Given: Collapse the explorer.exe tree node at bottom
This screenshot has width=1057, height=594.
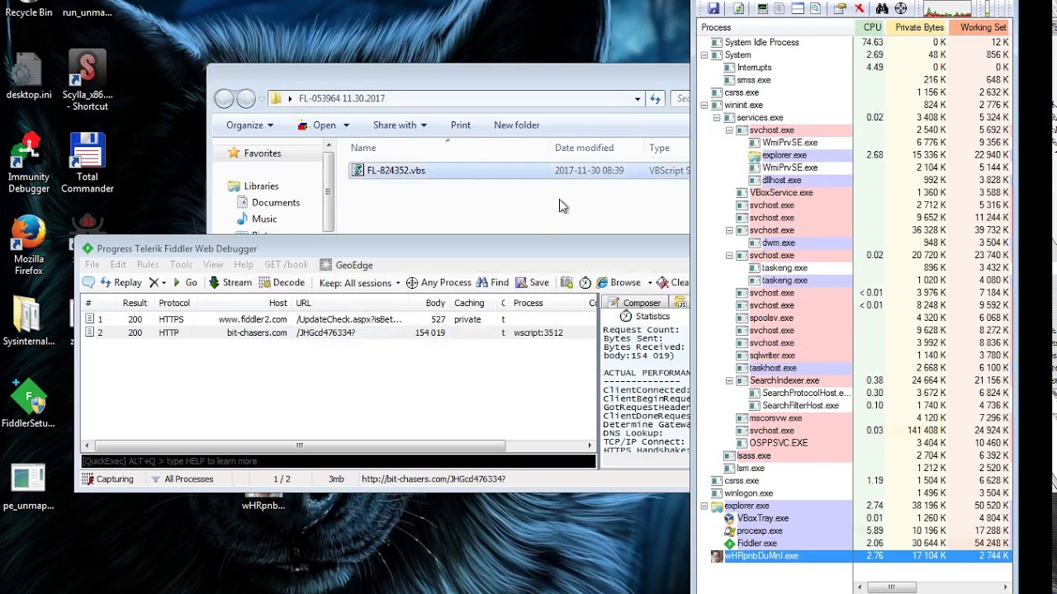Looking at the screenshot, I should click(x=704, y=507).
